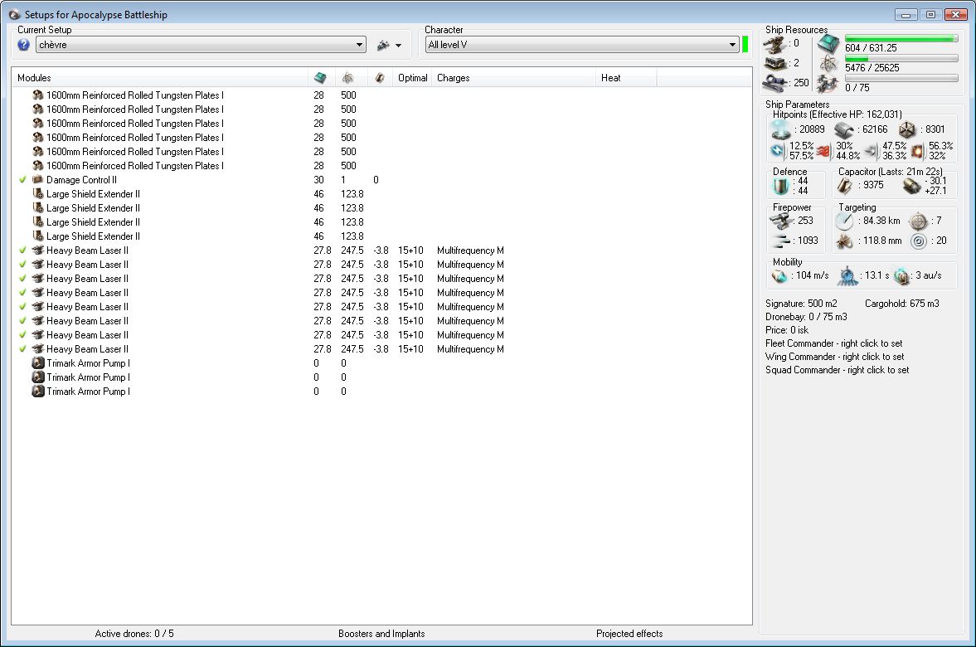Click the align time icon showing 13.1 s

pos(847,276)
